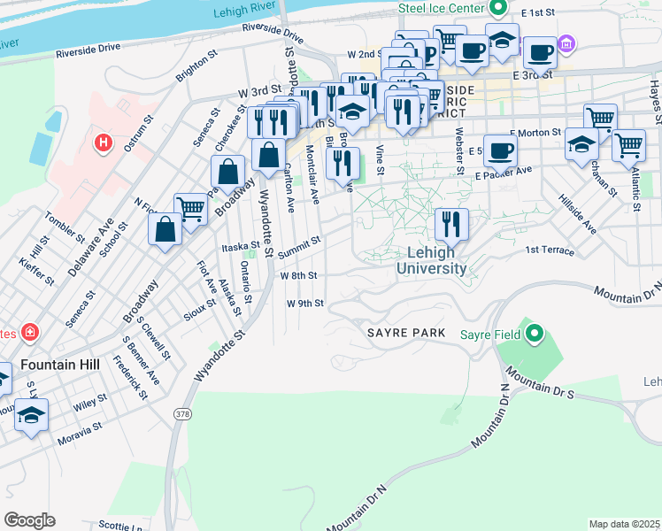Click the Webster St label
This screenshot has height=531, width=662.
(x=459, y=150)
